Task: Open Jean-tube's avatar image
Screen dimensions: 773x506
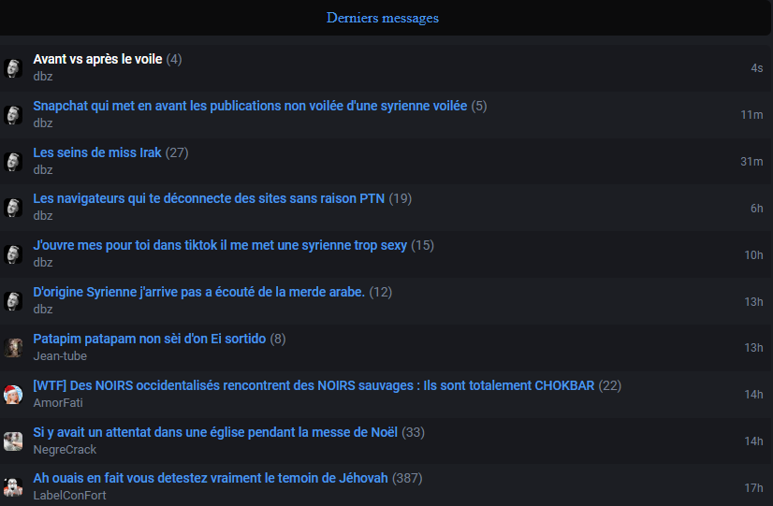Action: pos(13,348)
